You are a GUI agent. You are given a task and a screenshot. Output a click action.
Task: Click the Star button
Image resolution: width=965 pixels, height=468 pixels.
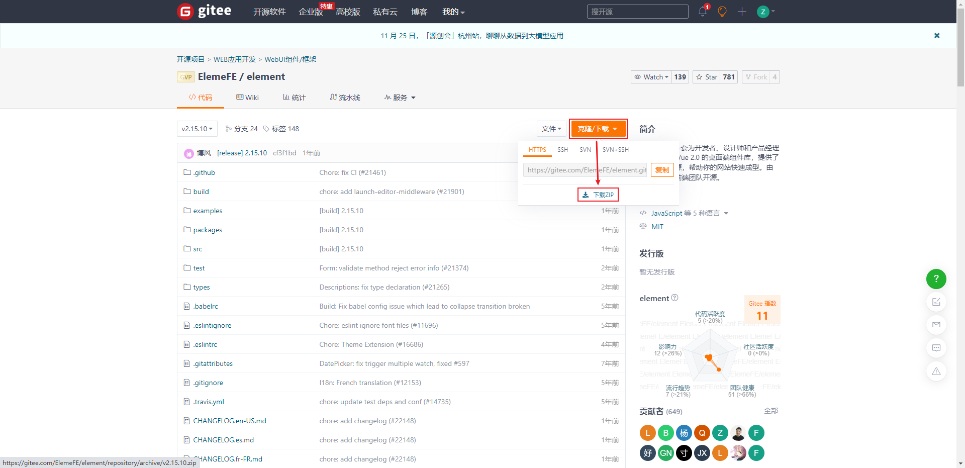point(707,77)
